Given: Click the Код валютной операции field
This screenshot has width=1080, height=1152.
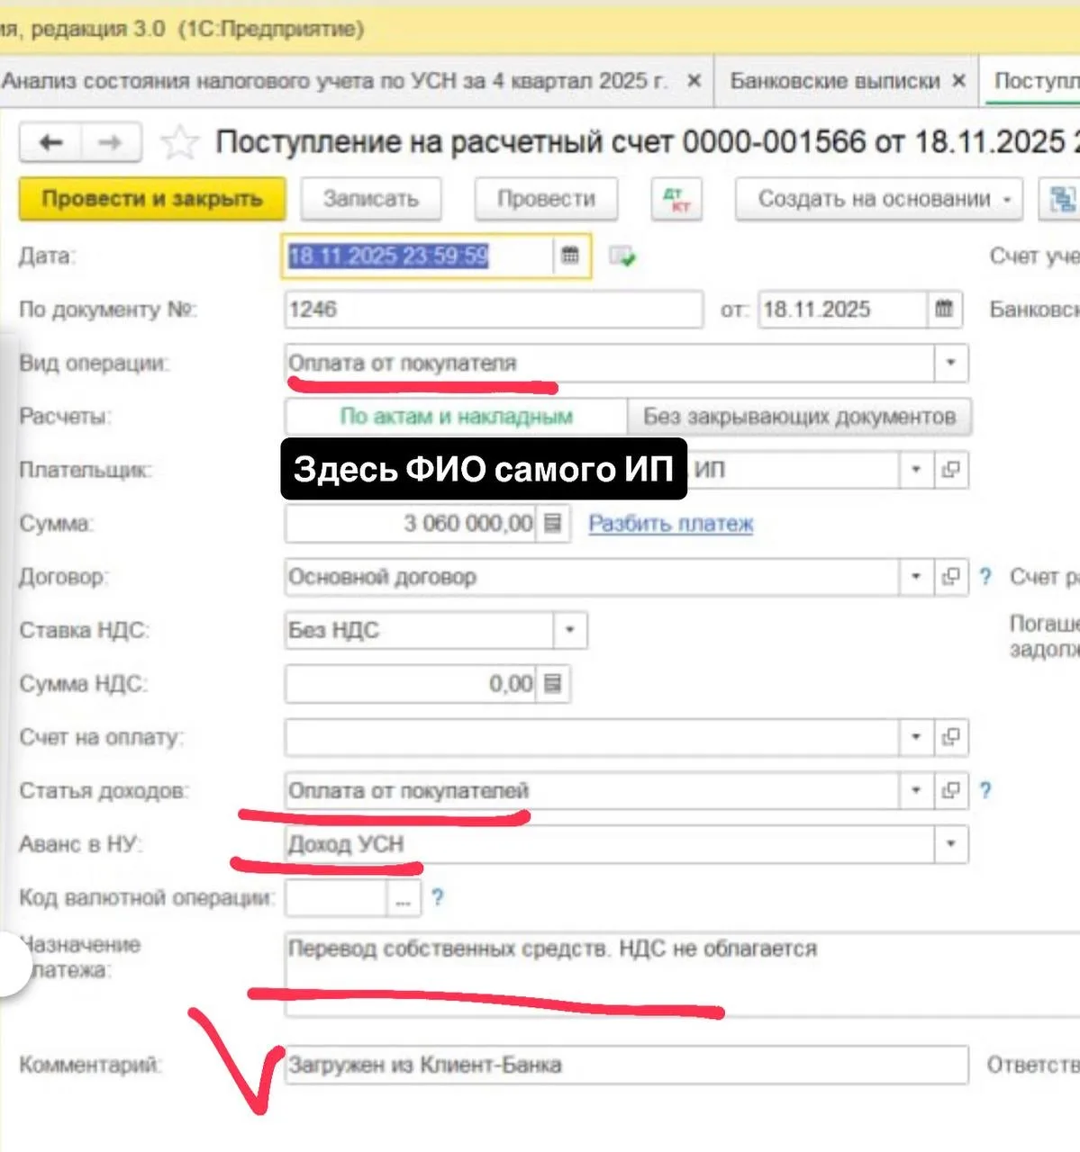Looking at the screenshot, I should (x=336, y=898).
